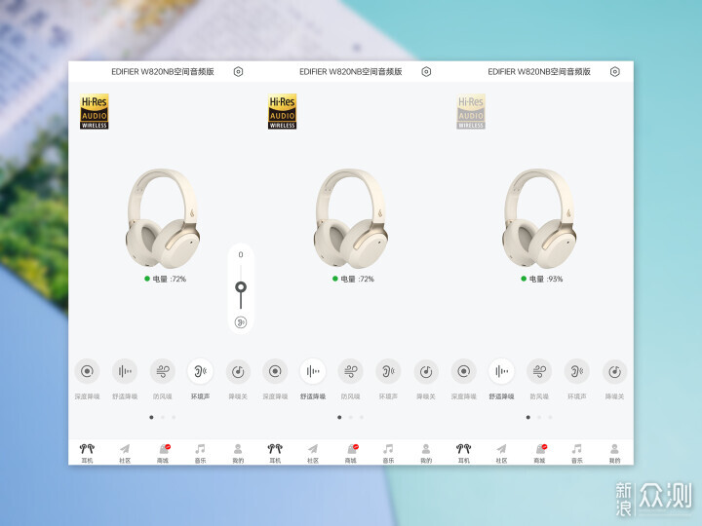Open settings hexagon icon on middle screen
702x526 pixels.
pyautogui.click(x=426, y=71)
